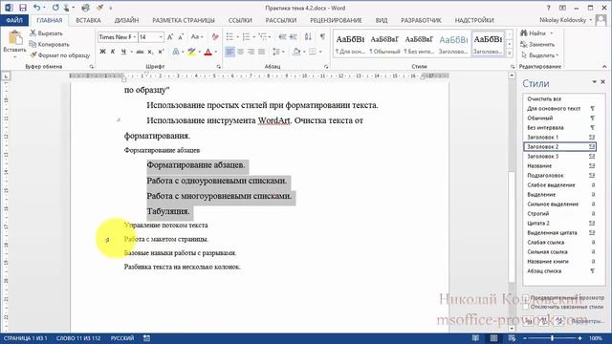612x344 pixels.
Task: Apply Цитата 2 style from Styles pane
Action: pos(559,223)
